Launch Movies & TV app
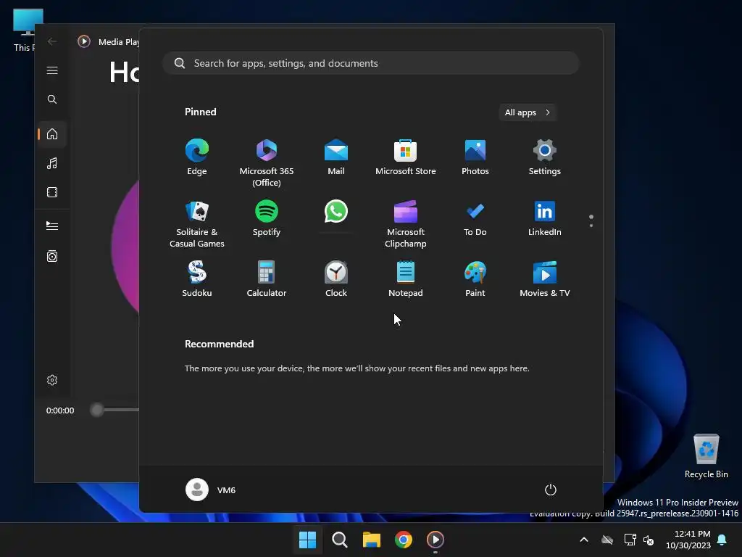This screenshot has height=557, width=742. 545,279
